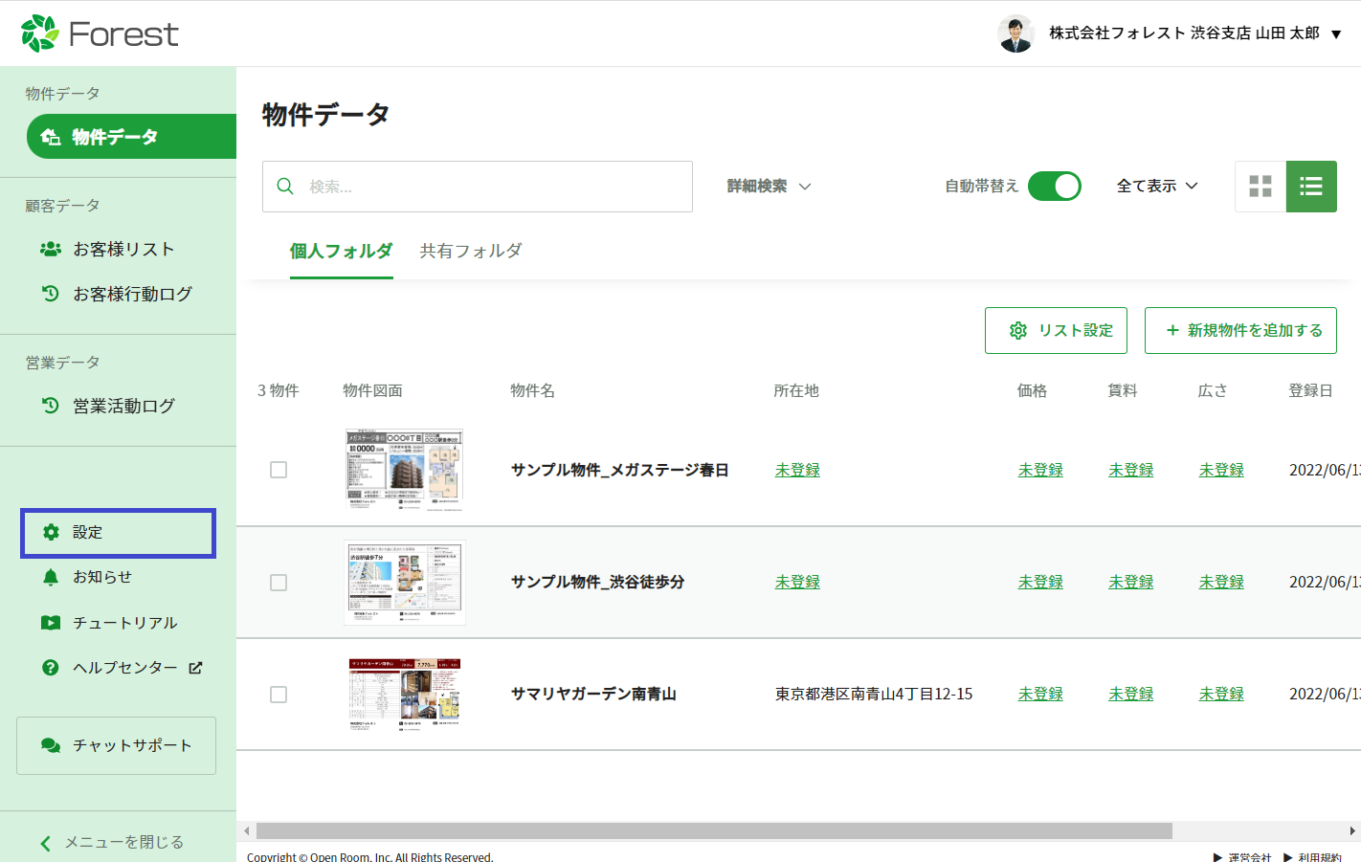Click the horizontal scrollbar at the bottom

713,830
